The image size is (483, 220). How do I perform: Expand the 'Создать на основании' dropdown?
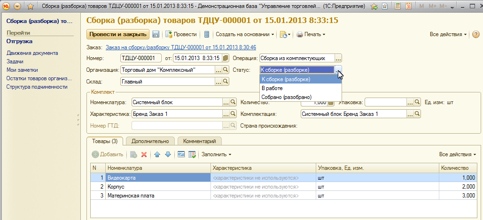[245, 35]
